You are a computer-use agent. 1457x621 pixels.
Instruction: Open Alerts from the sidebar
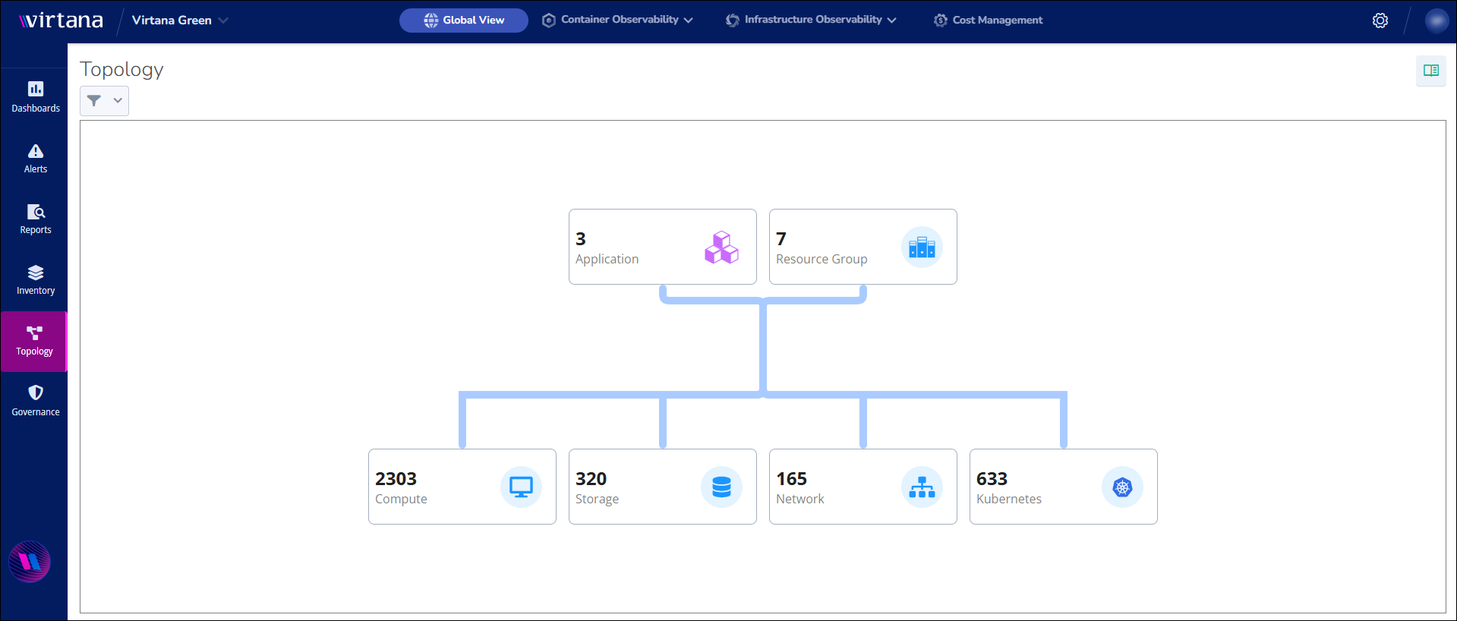pyautogui.click(x=35, y=158)
